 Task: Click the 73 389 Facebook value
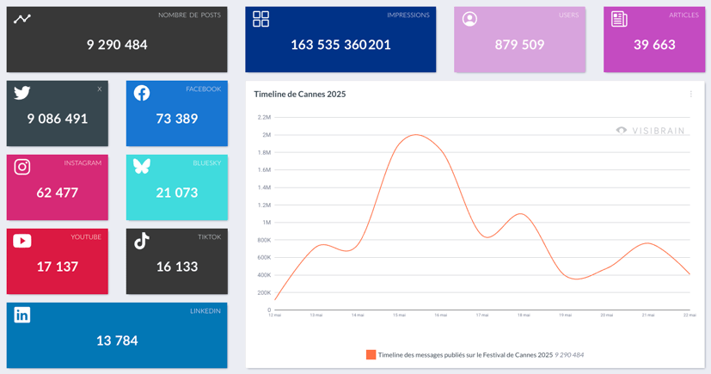[x=177, y=119]
